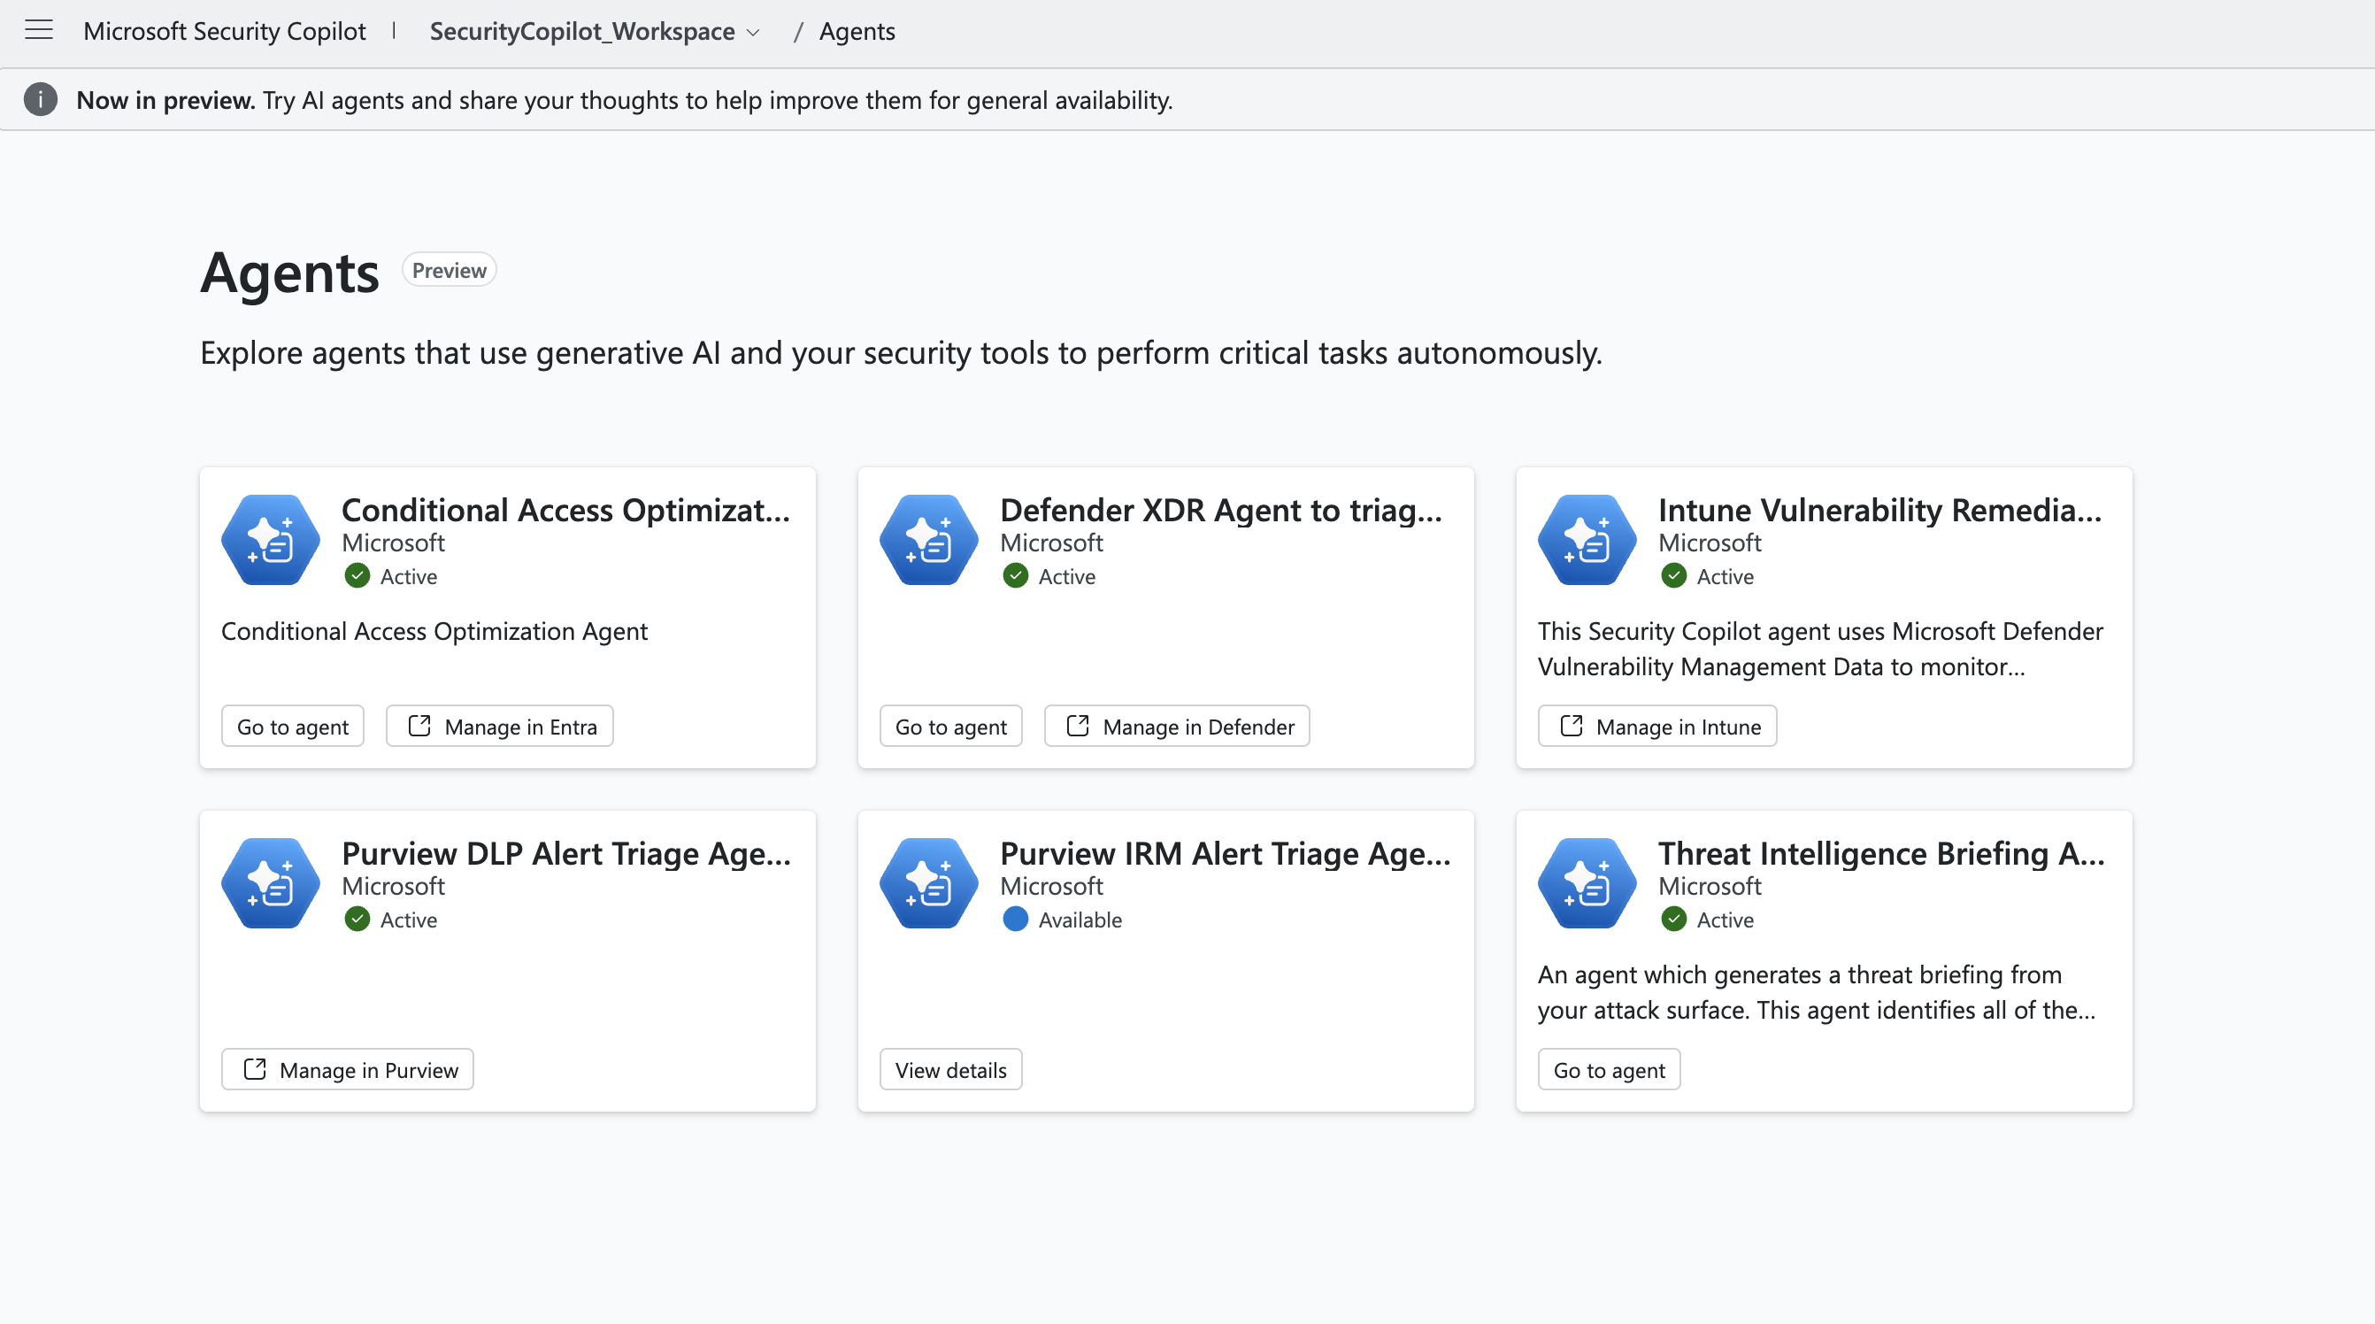The image size is (2375, 1324).
Task: Click the 'Available' status text on Purview IRM
Action: pyautogui.click(x=1080, y=920)
